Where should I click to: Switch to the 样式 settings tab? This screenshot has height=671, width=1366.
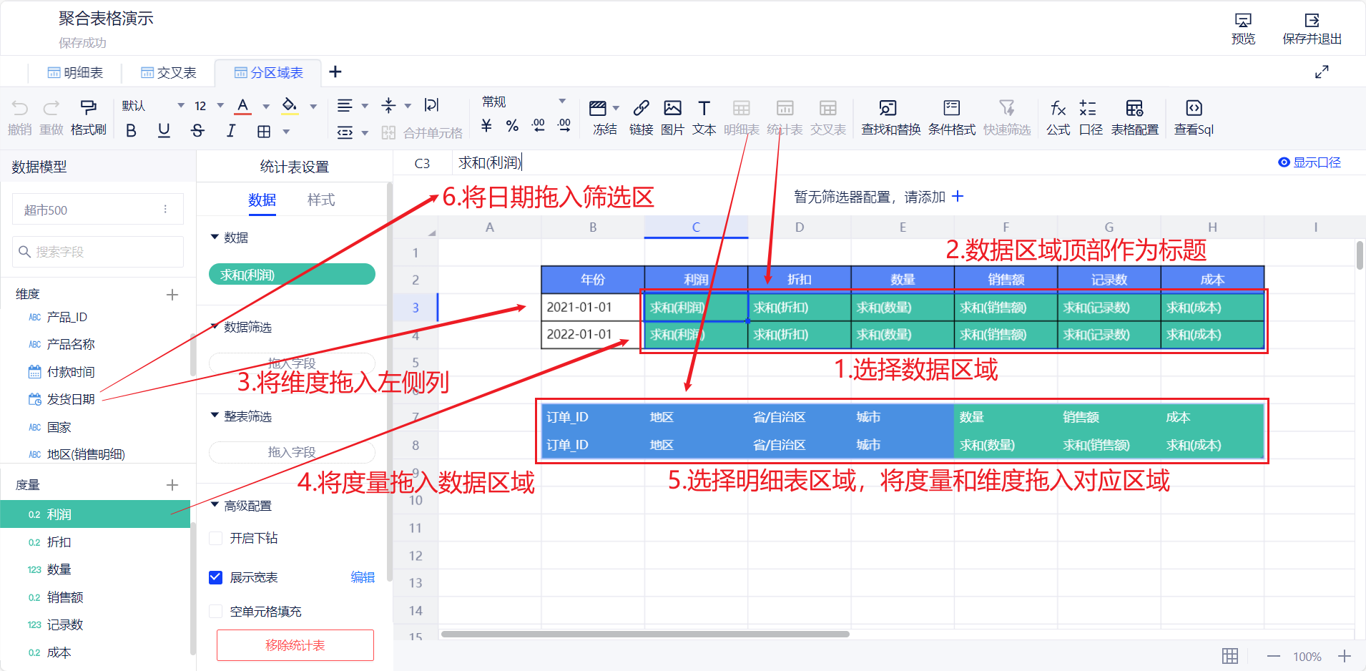[x=321, y=200]
